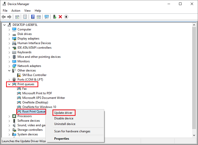This screenshot has height=145, width=198.
Task: Click the Processors chip icon
Action: tap(14, 116)
